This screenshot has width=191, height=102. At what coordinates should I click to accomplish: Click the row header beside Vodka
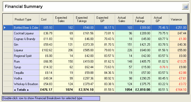coord(8,78)
